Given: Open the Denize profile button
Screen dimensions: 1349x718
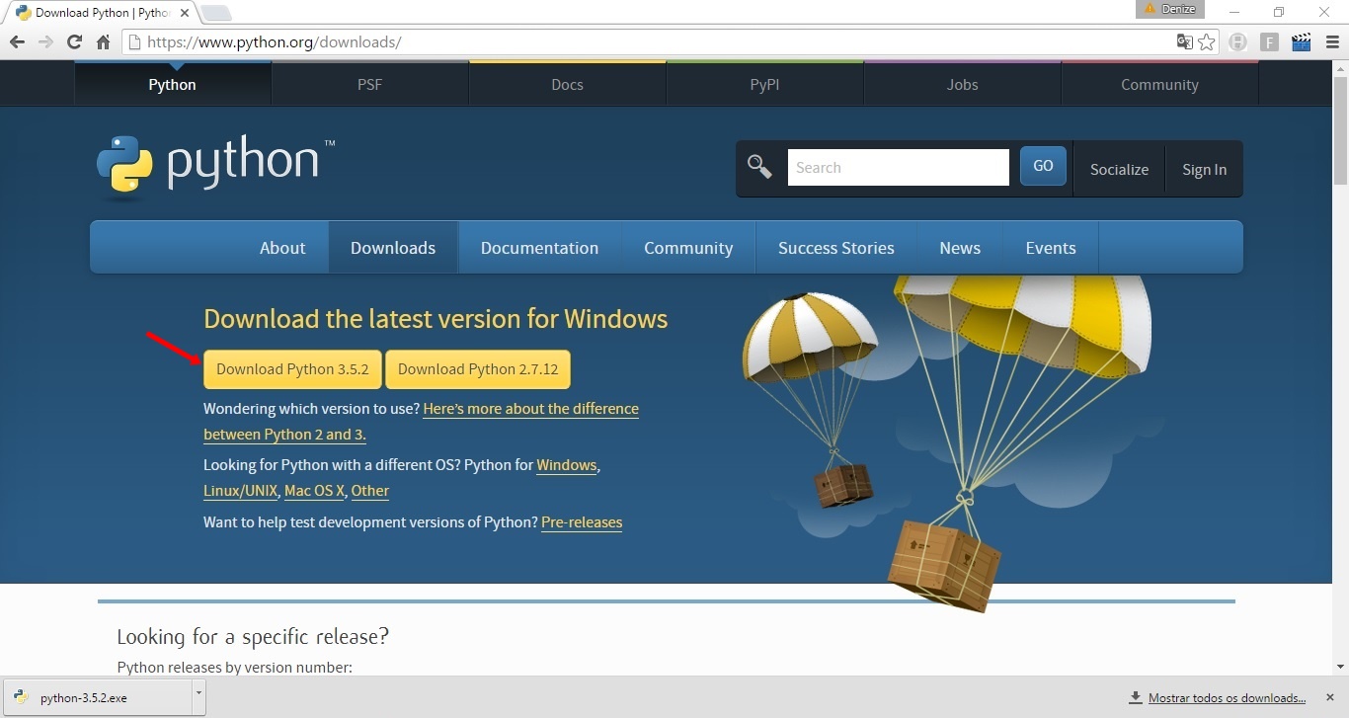Looking at the screenshot, I should point(1171,9).
